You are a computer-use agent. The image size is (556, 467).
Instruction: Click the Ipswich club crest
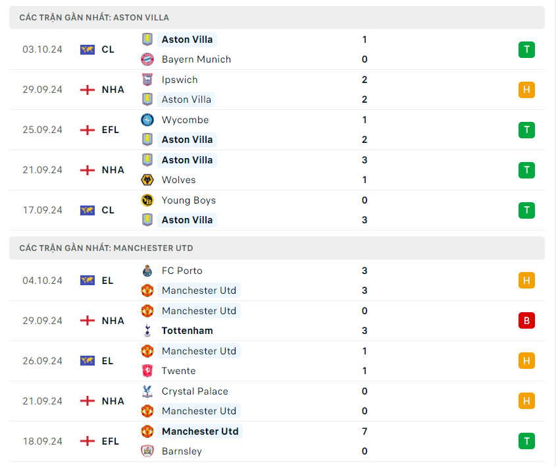(x=147, y=80)
